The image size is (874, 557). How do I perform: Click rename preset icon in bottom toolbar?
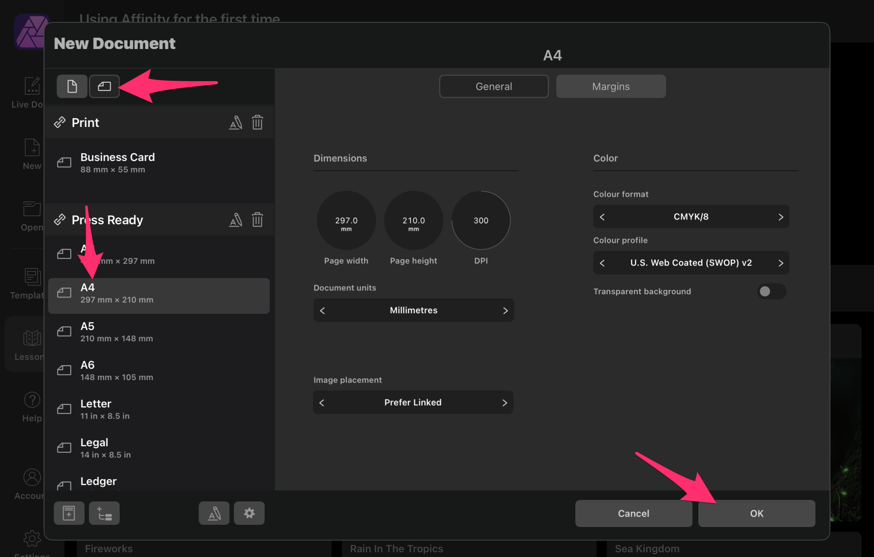pyautogui.click(x=214, y=513)
